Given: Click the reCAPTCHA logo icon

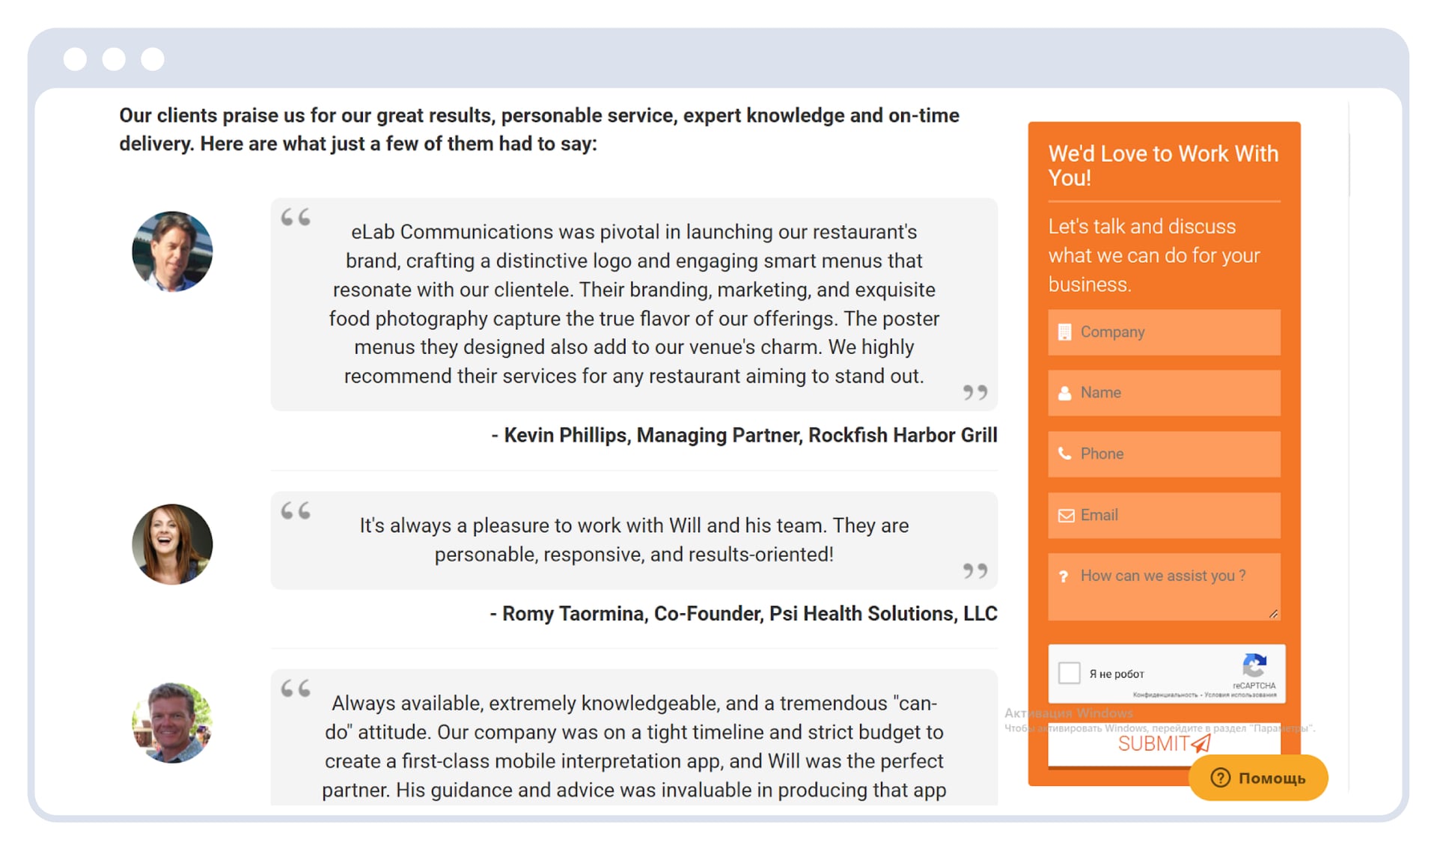Looking at the screenshot, I should tap(1254, 665).
